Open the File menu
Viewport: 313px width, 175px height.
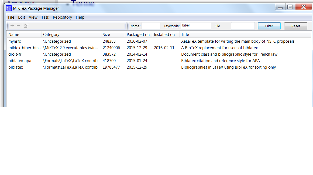point(11,17)
